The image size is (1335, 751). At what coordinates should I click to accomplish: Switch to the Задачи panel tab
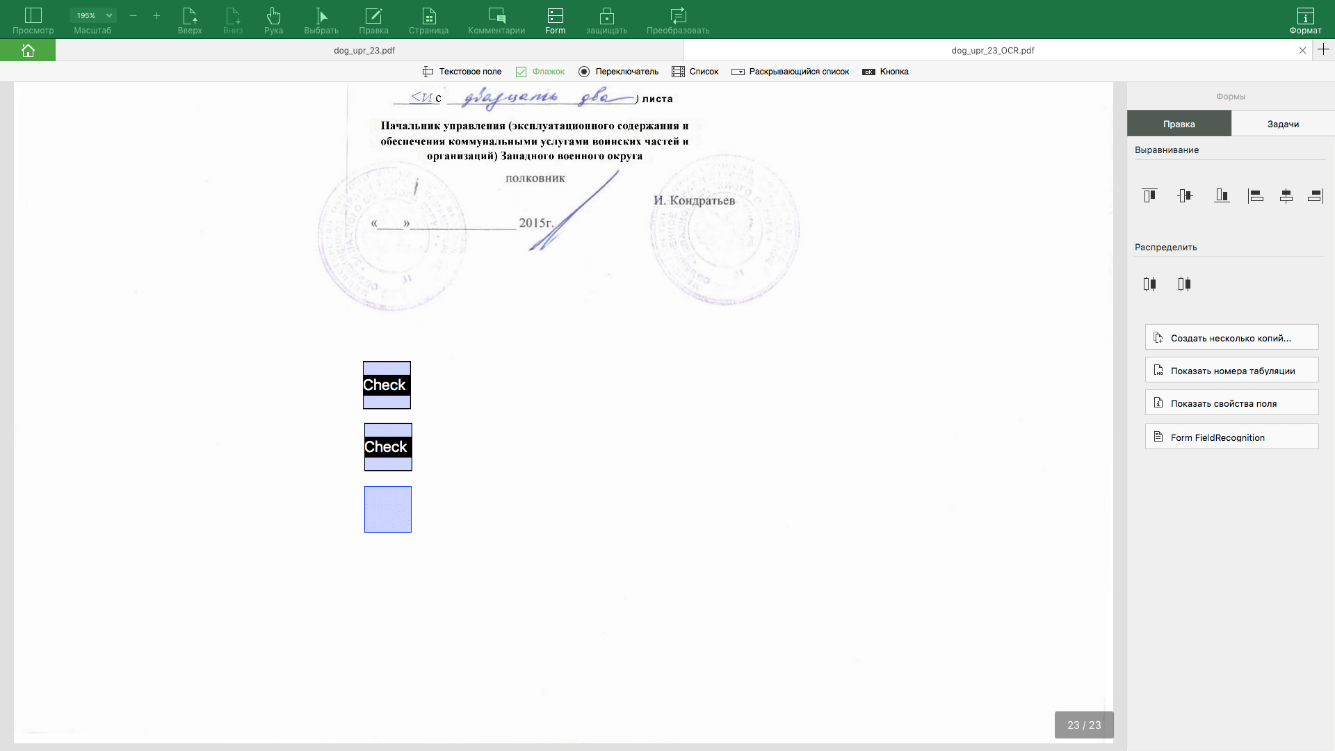1283,124
